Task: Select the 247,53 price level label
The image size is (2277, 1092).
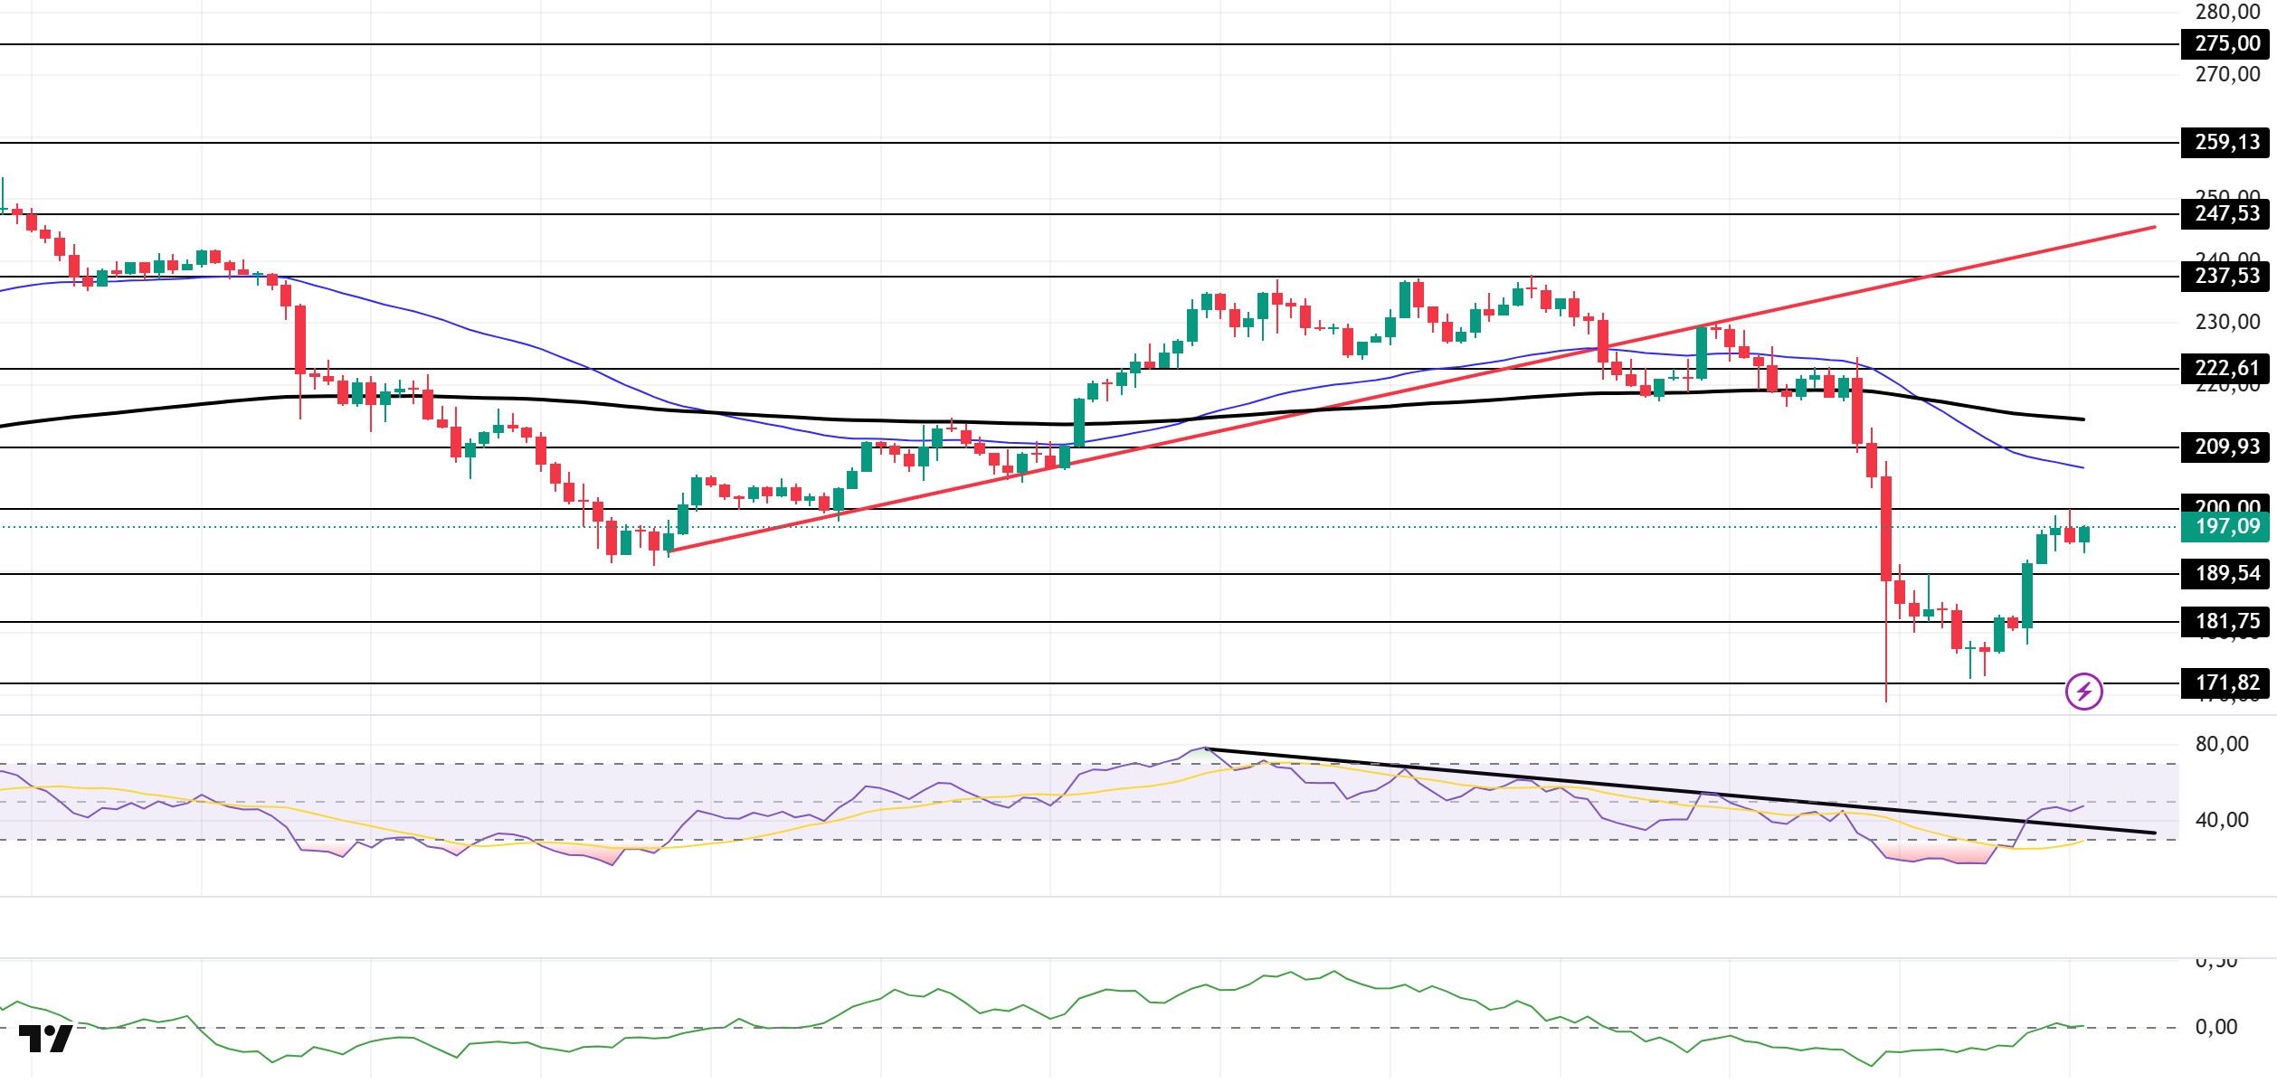Action: [2225, 213]
